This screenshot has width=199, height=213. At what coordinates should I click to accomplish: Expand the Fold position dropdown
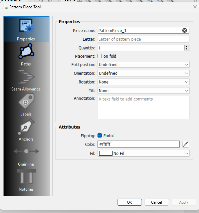(x=144, y=64)
